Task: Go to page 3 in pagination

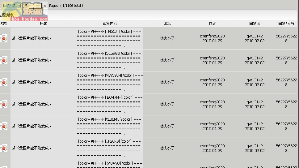Action: [14, 6]
